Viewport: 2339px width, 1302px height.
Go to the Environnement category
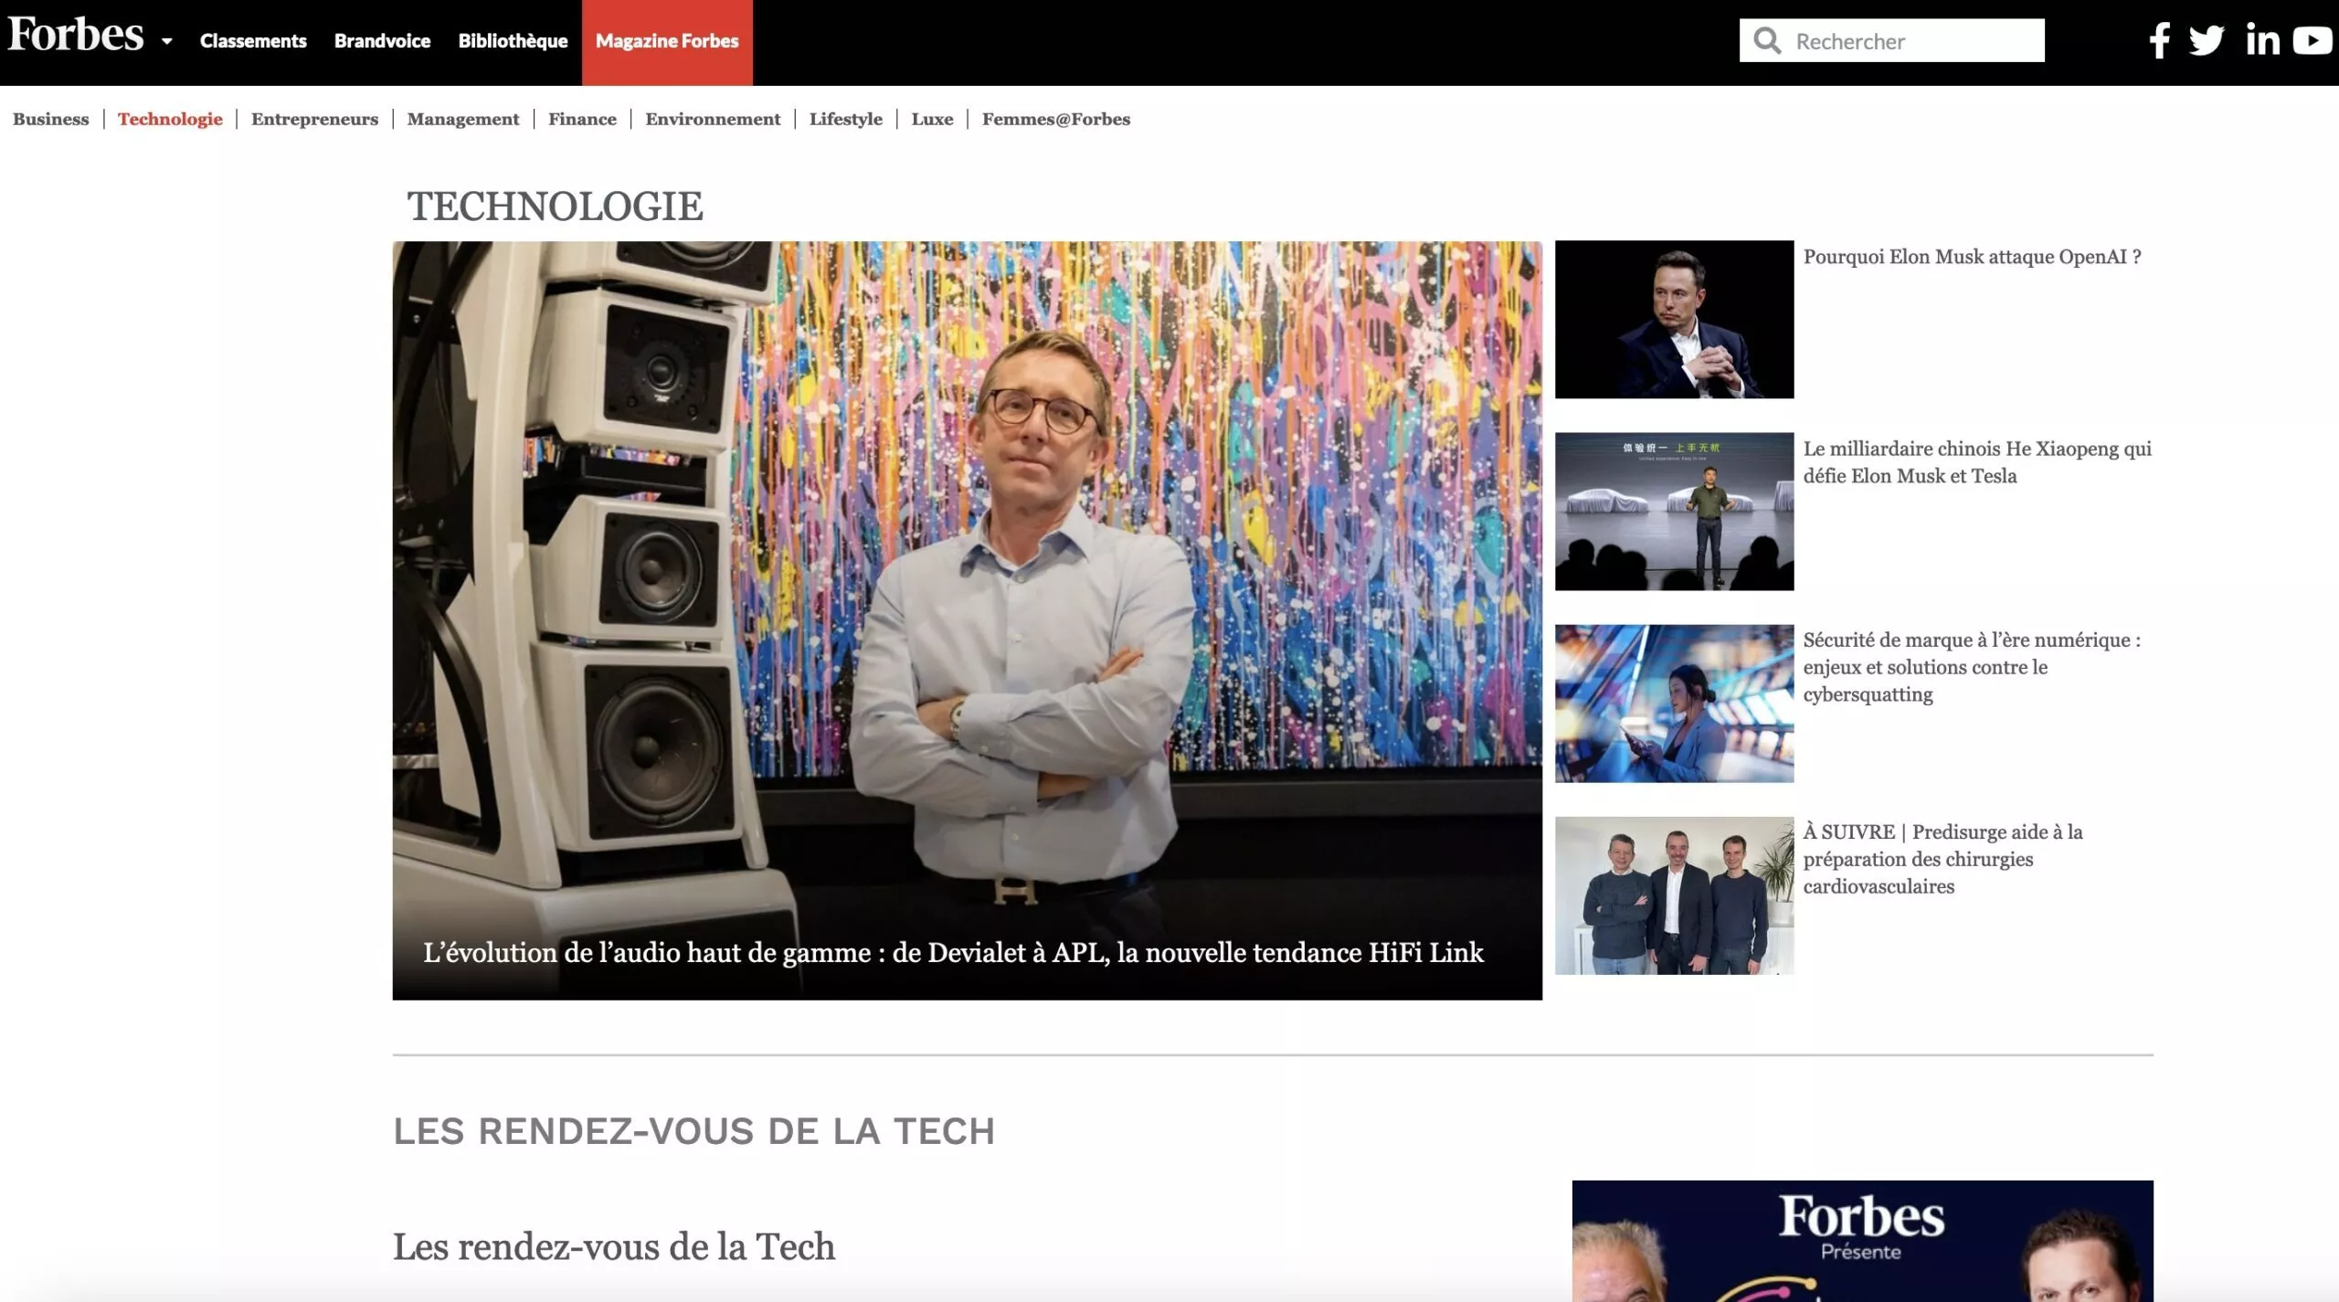[x=713, y=119]
